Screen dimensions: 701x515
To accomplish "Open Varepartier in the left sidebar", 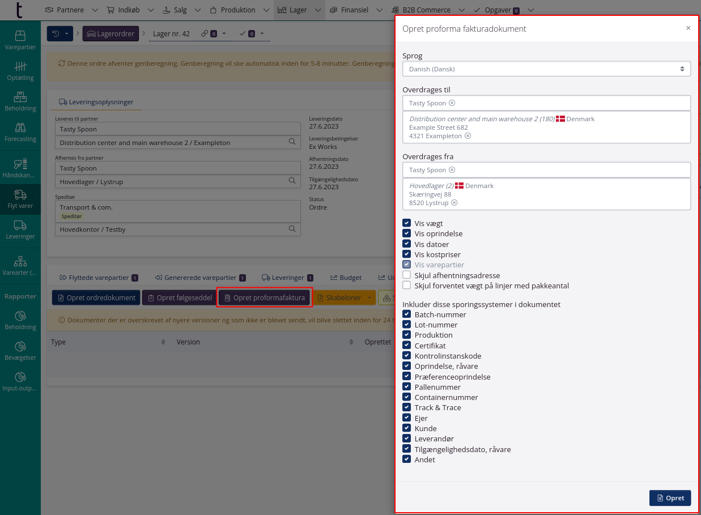I will 20,40.
